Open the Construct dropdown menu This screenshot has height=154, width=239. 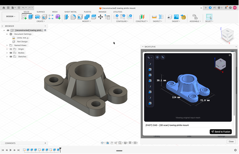(x=142, y=22)
